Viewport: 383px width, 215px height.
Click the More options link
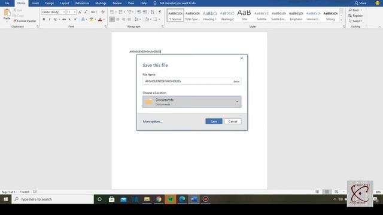(153, 121)
